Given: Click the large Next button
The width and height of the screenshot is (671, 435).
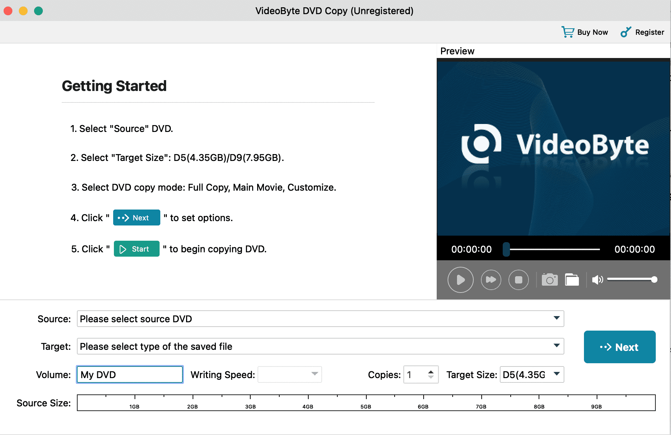Looking at the screenshot, I should pos(619,347).
